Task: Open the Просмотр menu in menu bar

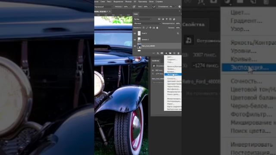Action: pyautogui.click(x=143, y=2)
